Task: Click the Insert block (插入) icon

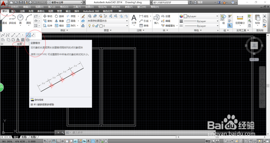Action: [156, 20]
